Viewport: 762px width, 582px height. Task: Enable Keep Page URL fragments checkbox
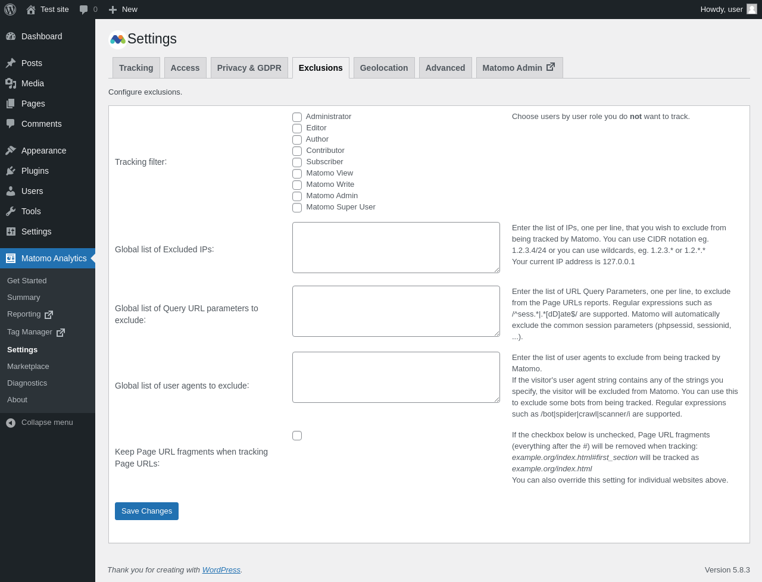(x=297, y=436)
